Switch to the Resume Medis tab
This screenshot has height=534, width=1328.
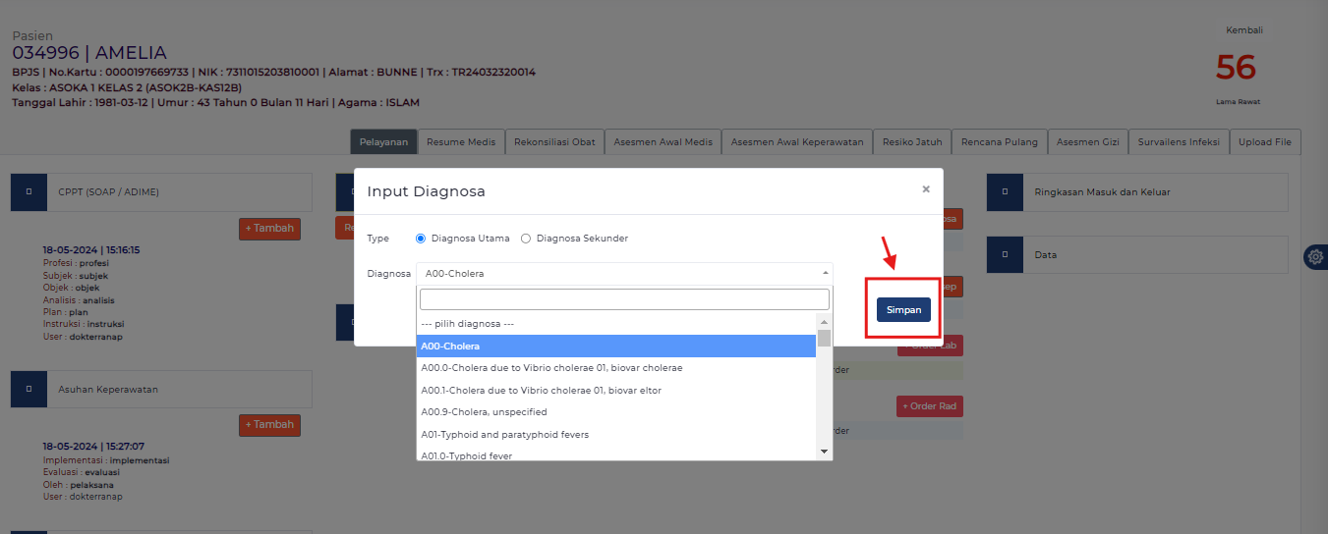click(461, 142)
